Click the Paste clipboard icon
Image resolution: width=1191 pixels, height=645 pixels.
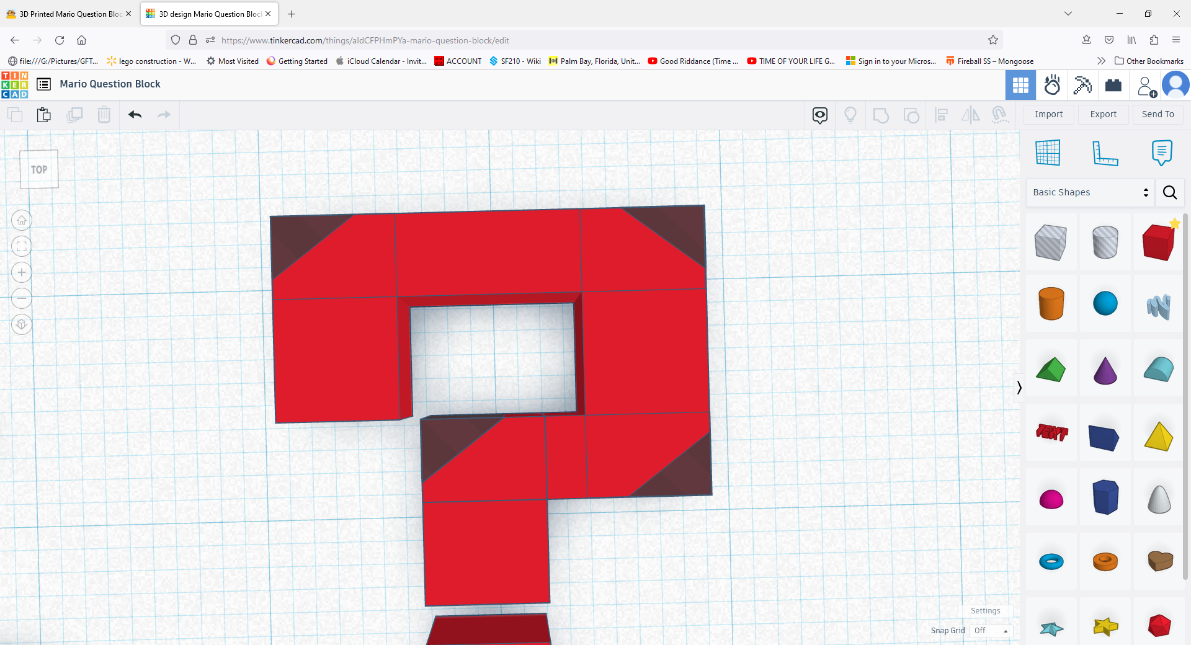click(43, 115)
